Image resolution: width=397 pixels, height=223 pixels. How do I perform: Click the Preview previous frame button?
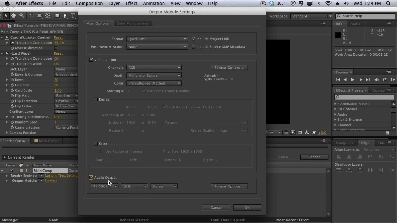[x=345, y=80]
